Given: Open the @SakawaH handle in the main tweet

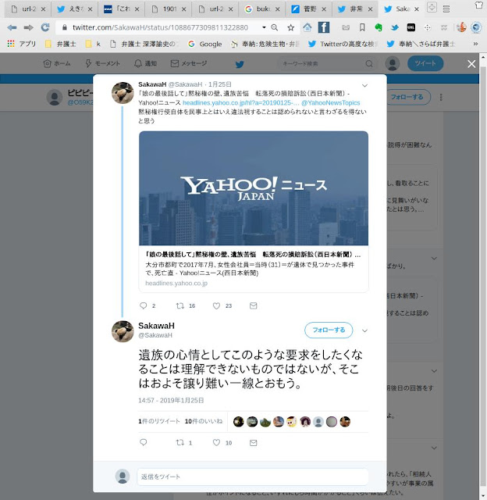Looking at the screenshot, I should (x=155, y=335).
